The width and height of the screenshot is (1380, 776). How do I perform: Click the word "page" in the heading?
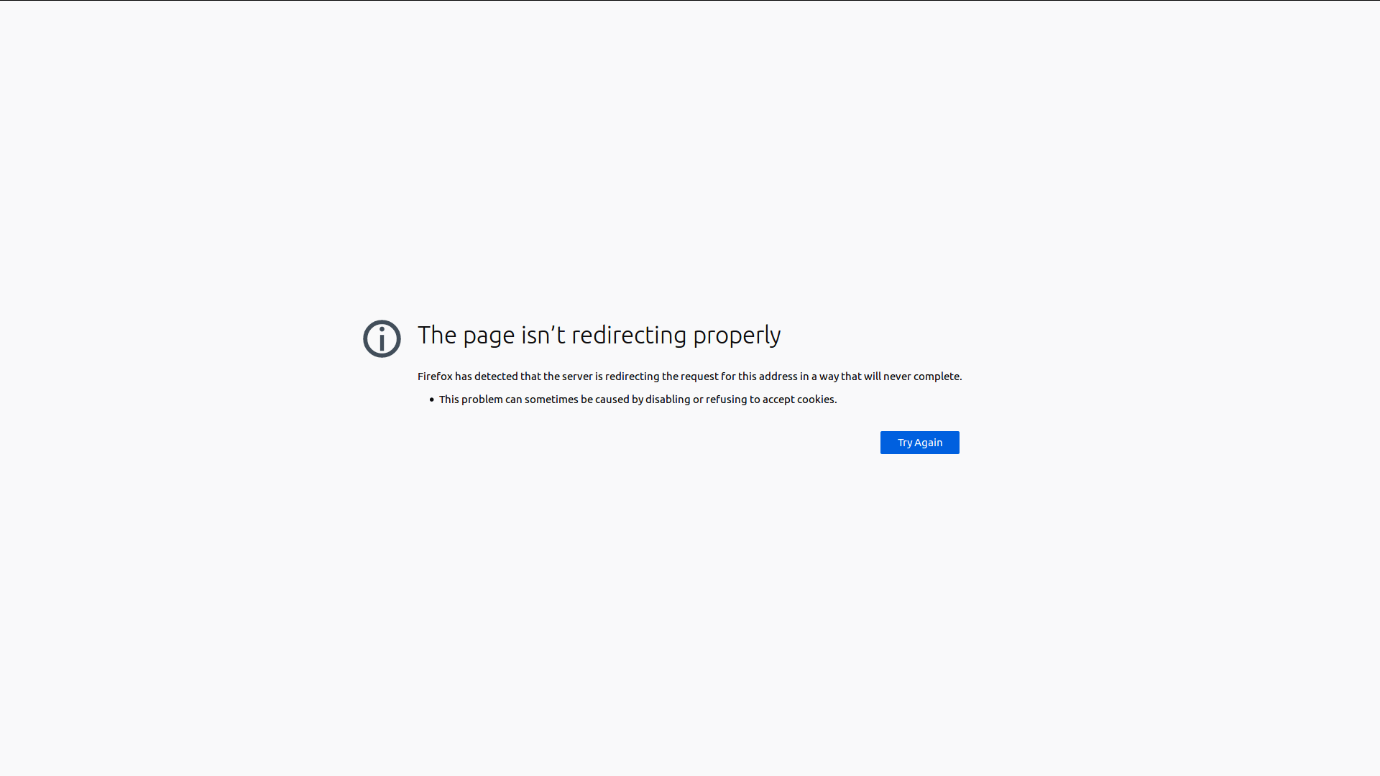[489, 336]
